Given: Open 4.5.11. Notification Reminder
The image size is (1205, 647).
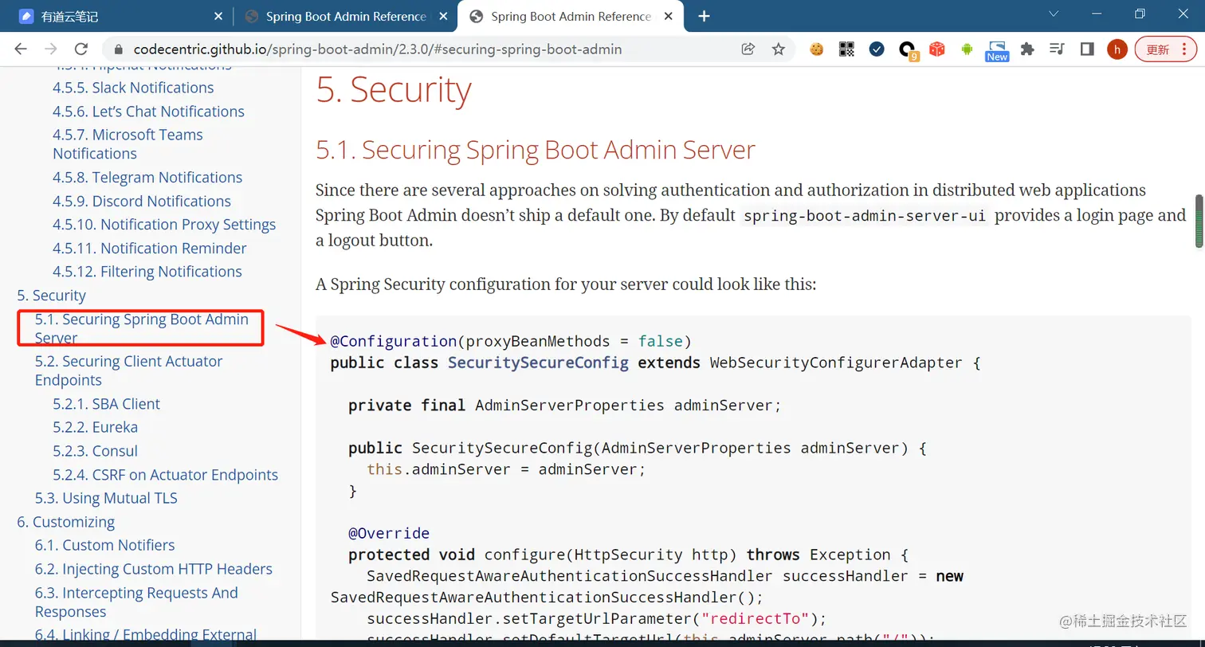Looking at the screenshot, I should [x=150, y=249].
